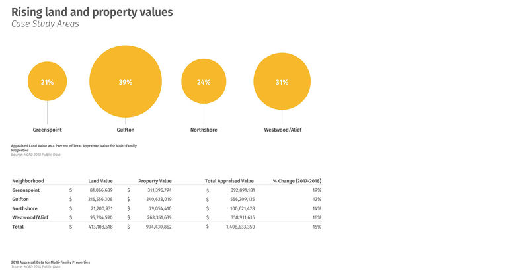Click the Northshore label under the bubble
This screenshot has height=273, width=515.
pyautogui.click(x=204, y=130)
